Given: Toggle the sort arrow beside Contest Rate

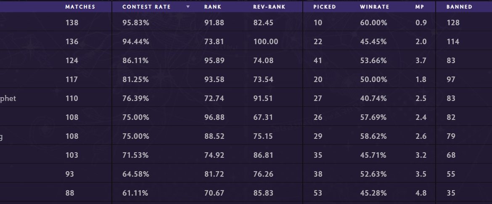Looking at the screenshot, I should (188, 7).
